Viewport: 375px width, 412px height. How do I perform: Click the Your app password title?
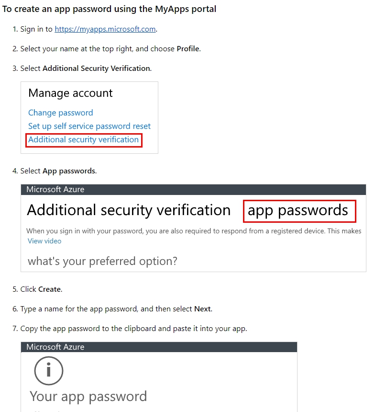pos(88,396)
